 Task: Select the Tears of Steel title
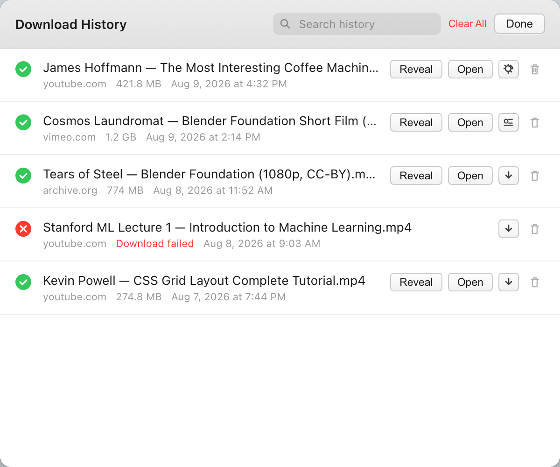(209, 174)
